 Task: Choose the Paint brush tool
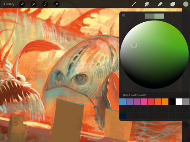pos(134,4)
